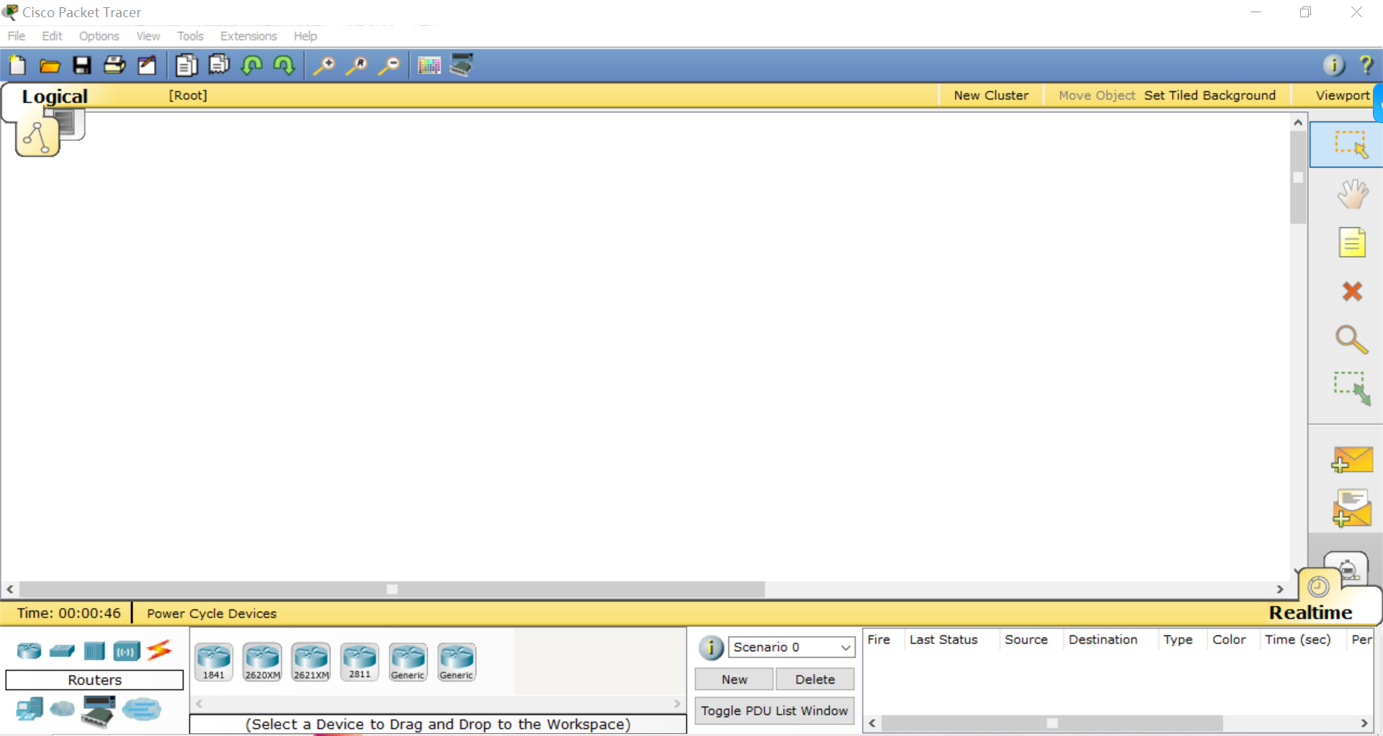Select the Hubs device category icon
Image resolution: width=1383 pixels, height=736 pixels.
(94, 651)
